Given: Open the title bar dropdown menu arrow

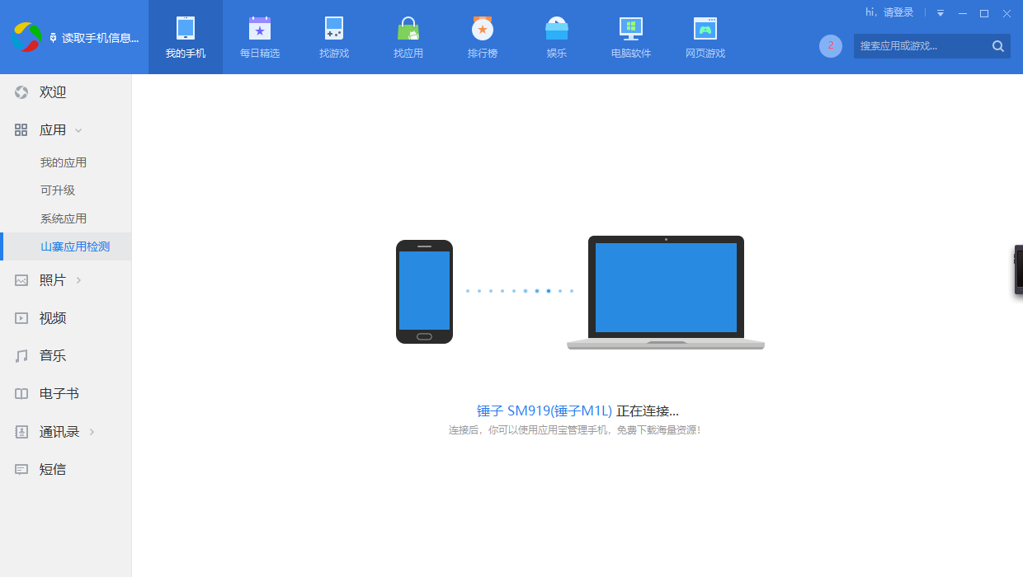Looking at the screenshot, I should (940, 13).
